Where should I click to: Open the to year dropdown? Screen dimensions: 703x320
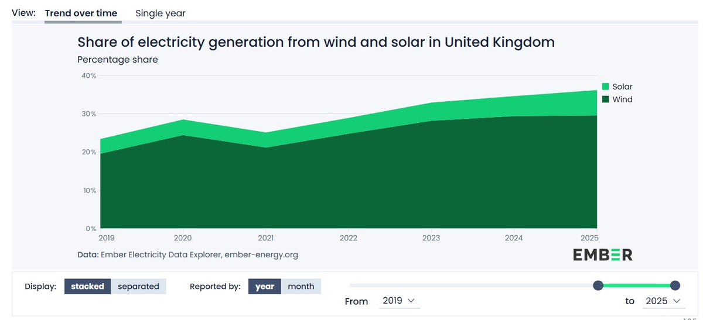click(x=663, y=301)
